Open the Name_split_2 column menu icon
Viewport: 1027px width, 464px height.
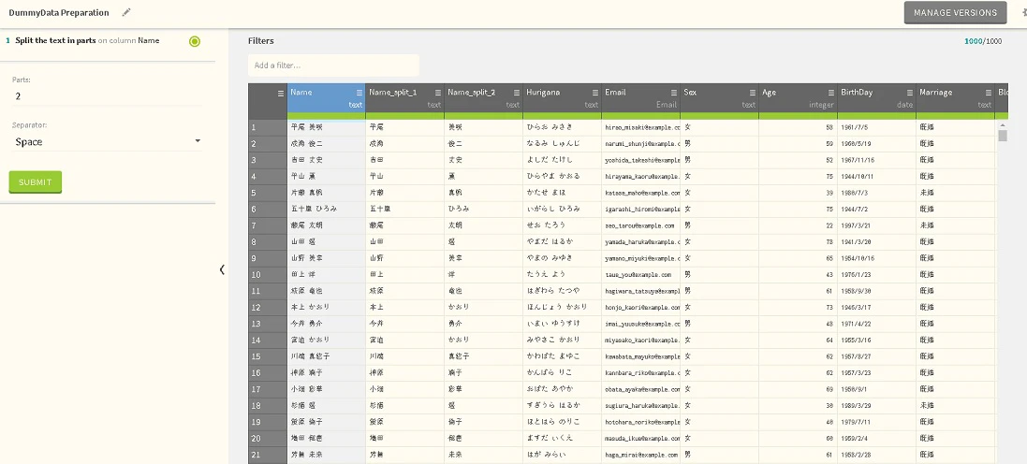[516, 93]
